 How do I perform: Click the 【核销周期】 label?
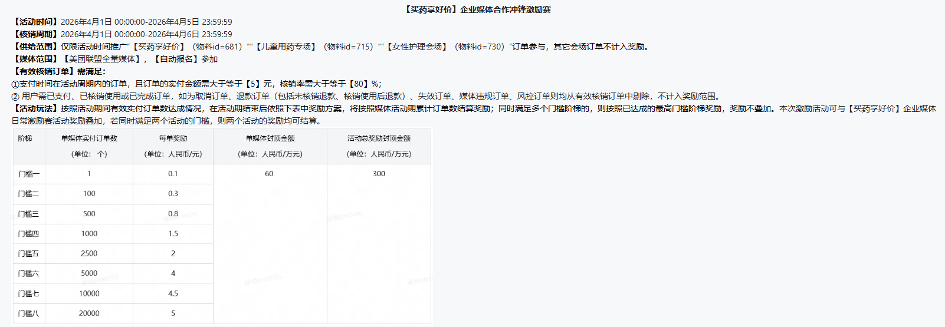(35, 34)
